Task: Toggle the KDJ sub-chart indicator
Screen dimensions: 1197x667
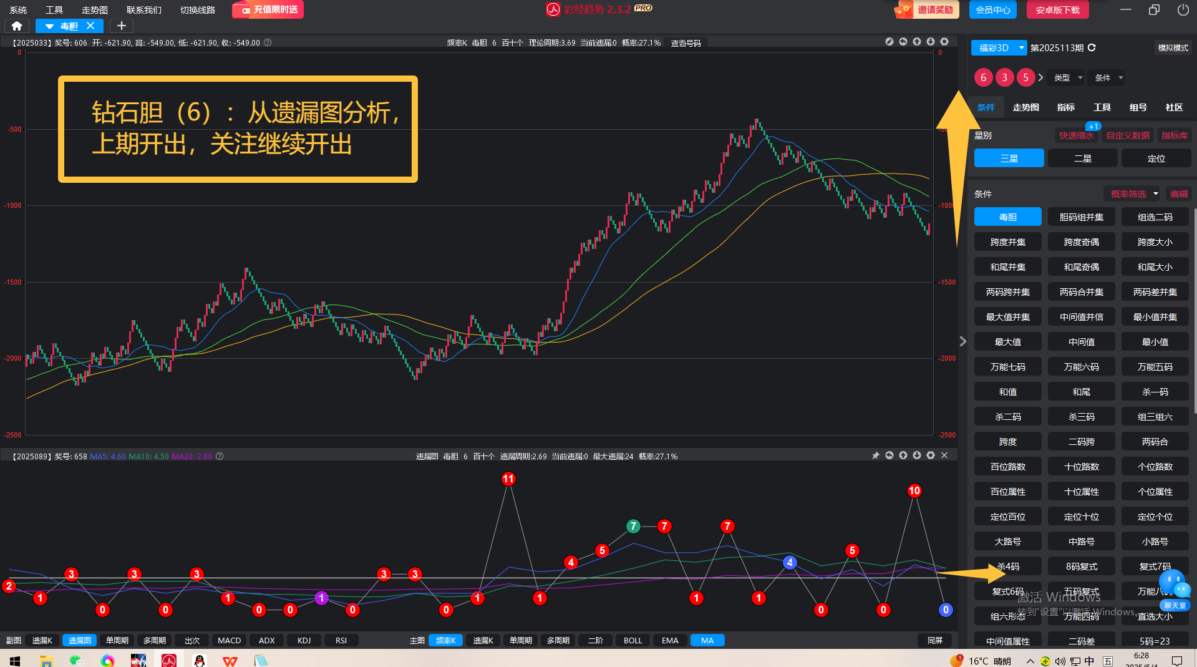Action: click(x=304, y=640)
